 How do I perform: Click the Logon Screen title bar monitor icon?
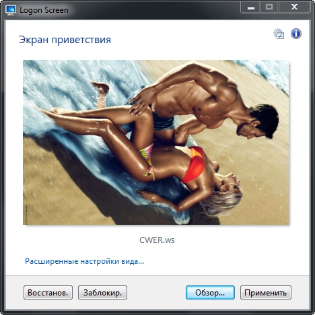click(11, 10)
